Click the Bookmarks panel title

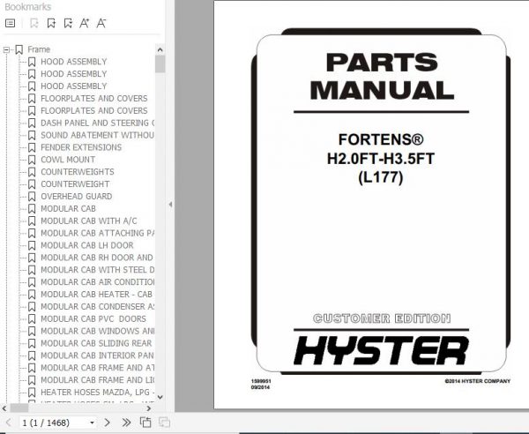[27, 7]
